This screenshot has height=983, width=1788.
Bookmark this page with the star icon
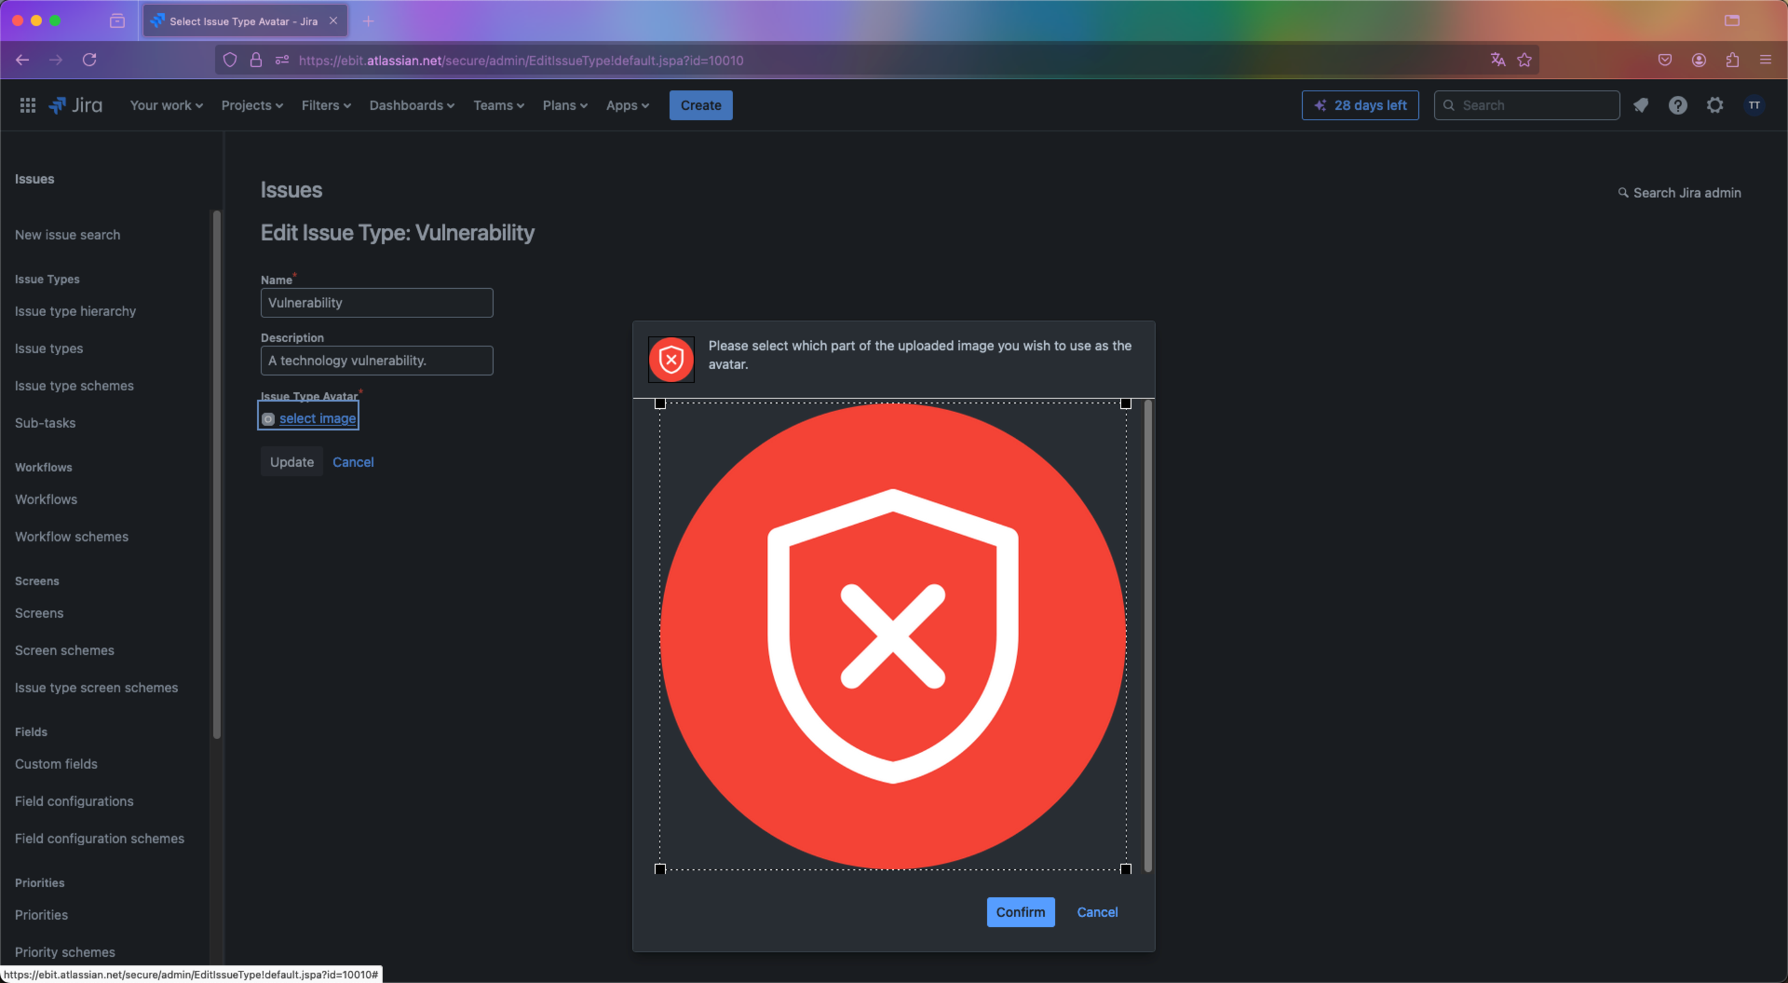(x=1524, y=59)
